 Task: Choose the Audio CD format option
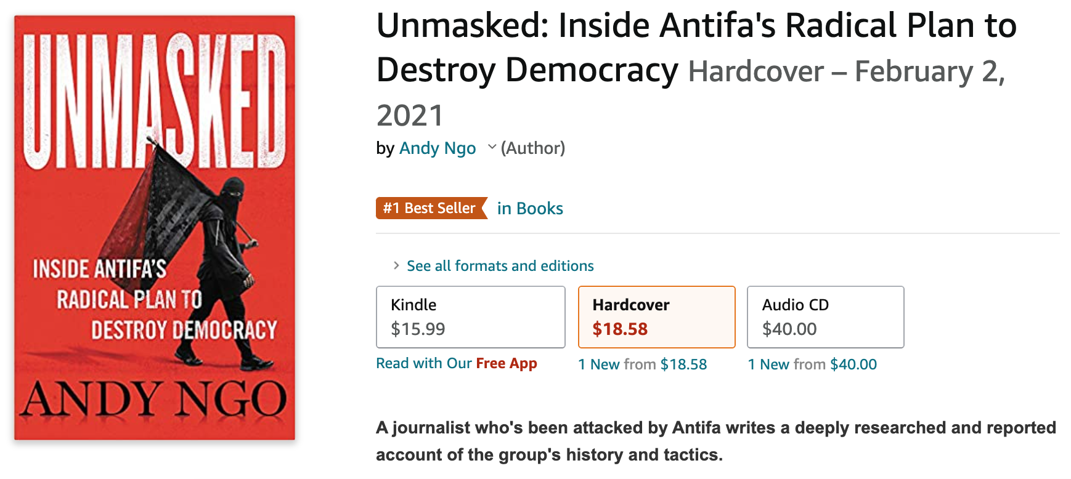(825, 316)
